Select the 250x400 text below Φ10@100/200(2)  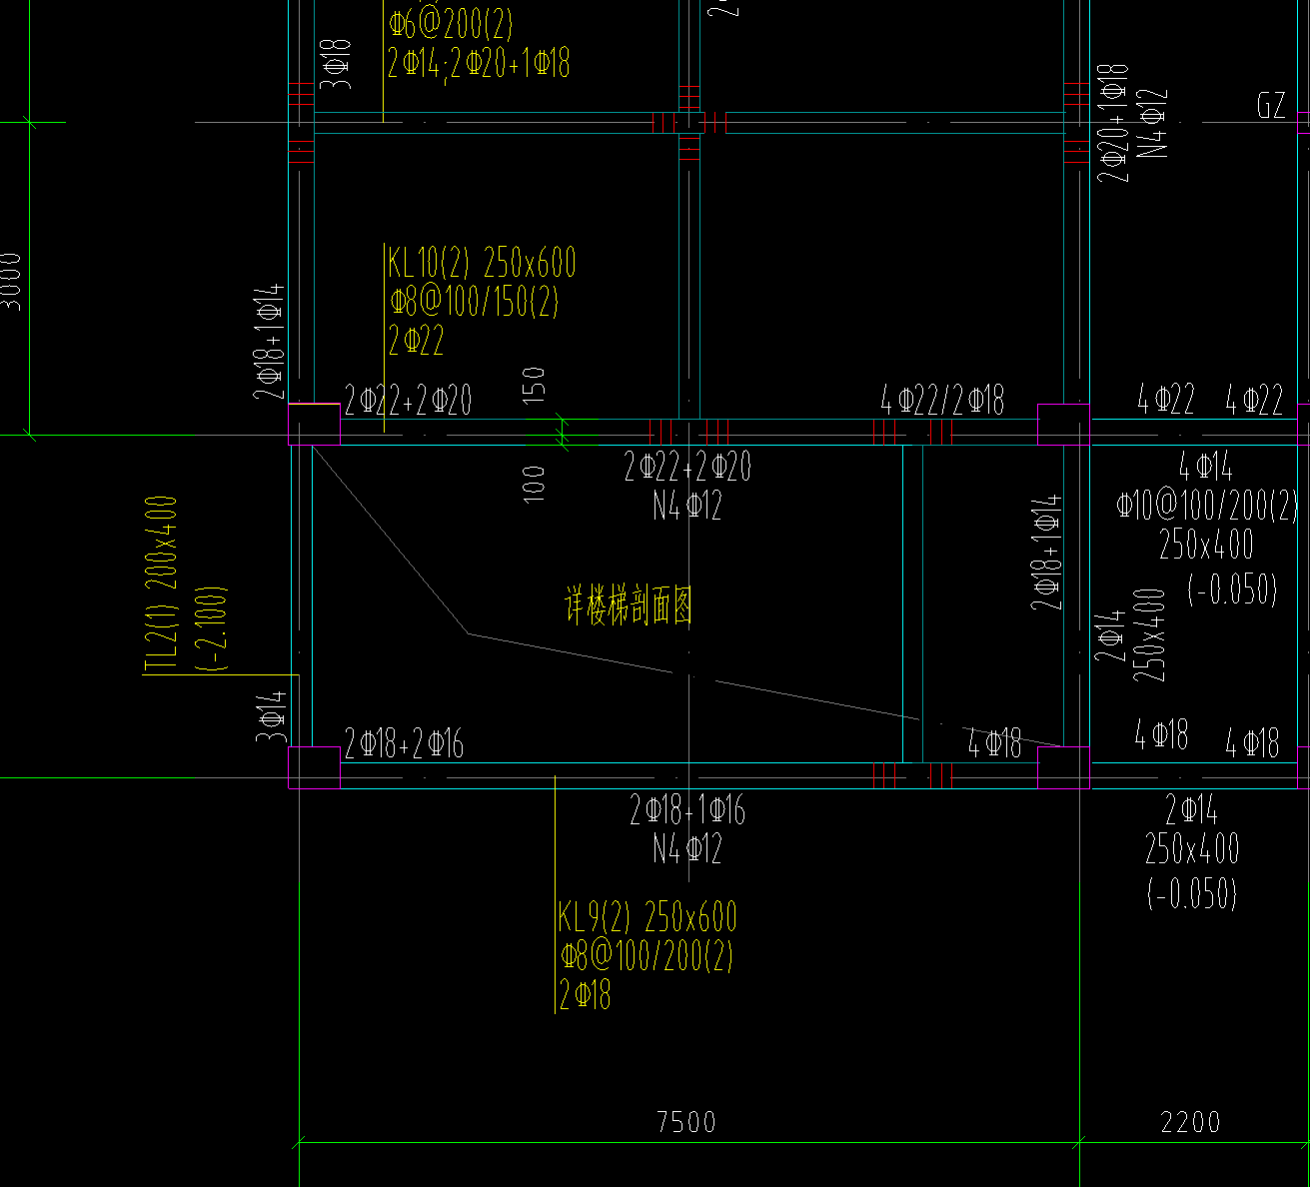(x=1206, y=546)
